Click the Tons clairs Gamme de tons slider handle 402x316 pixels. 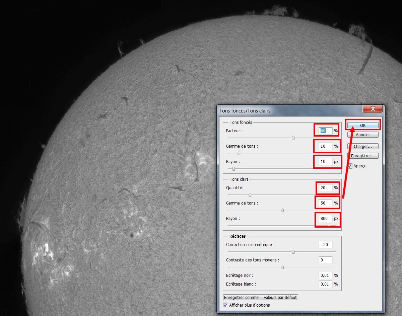(x=282, y=210)
